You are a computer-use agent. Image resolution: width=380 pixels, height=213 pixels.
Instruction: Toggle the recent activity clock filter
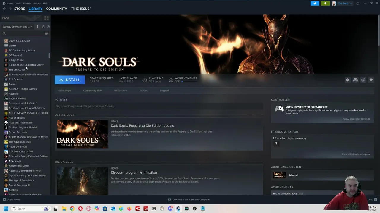[43, 27]
